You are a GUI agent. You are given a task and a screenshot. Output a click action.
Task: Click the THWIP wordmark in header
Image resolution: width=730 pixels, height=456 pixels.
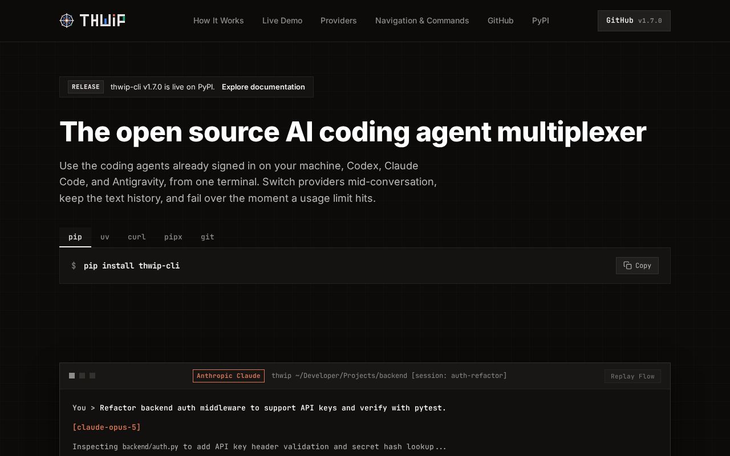[102, 21]
